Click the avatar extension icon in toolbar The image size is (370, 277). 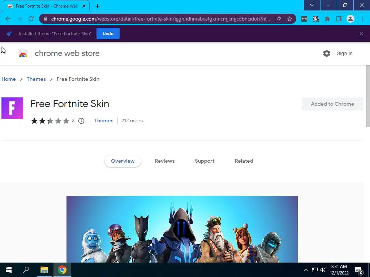[316, 19]
